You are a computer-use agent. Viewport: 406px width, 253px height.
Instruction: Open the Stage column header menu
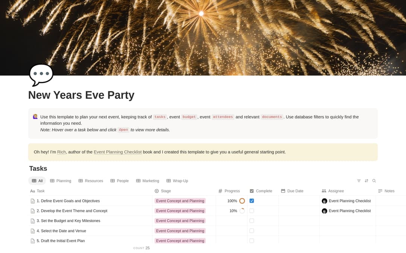click(x=184, y=191)
